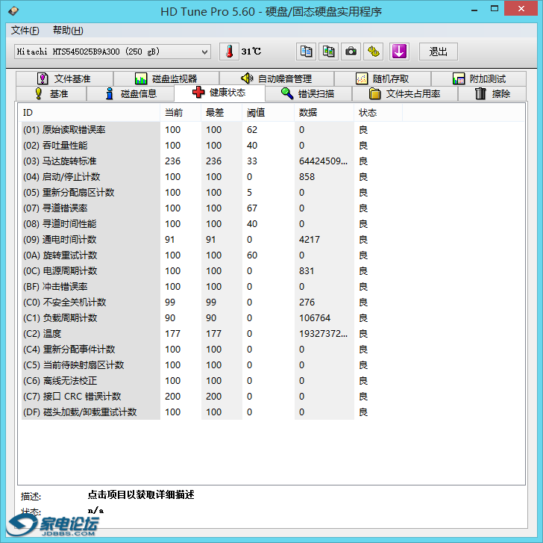Image resolution: width=543 pixels, height=543 pixels.
Task: Click the 状态 column header
Action: 378,113
